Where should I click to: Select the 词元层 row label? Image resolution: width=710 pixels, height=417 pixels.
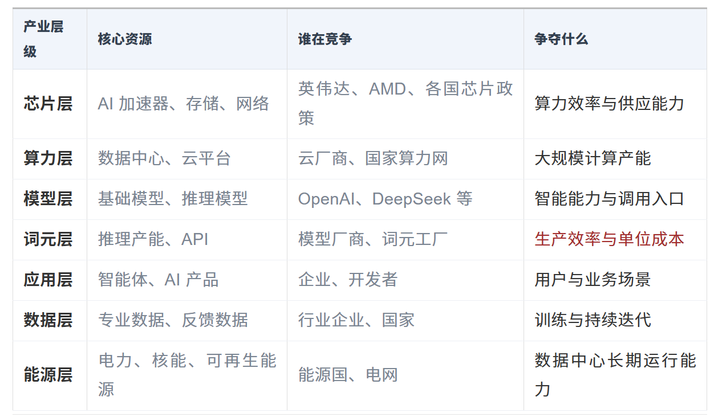tap(48, 239)
